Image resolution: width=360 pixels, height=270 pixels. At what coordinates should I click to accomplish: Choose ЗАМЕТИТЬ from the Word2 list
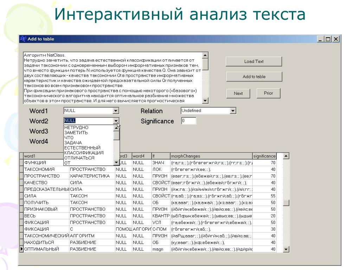[x=88, y=133]
